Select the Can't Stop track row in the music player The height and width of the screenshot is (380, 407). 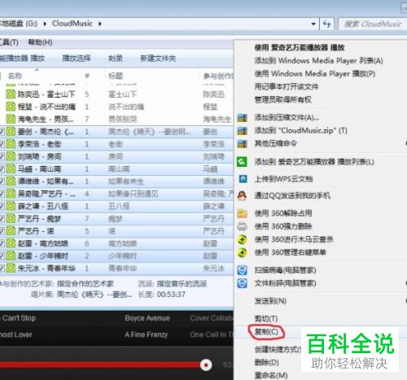(x=116, y=318)
